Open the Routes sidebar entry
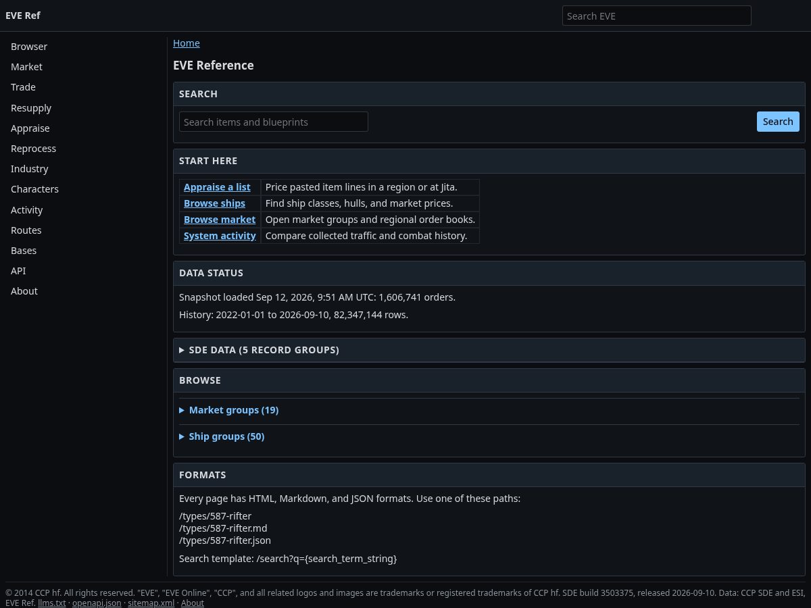This screenshot has height=608, width=811. tap(26, 230)
